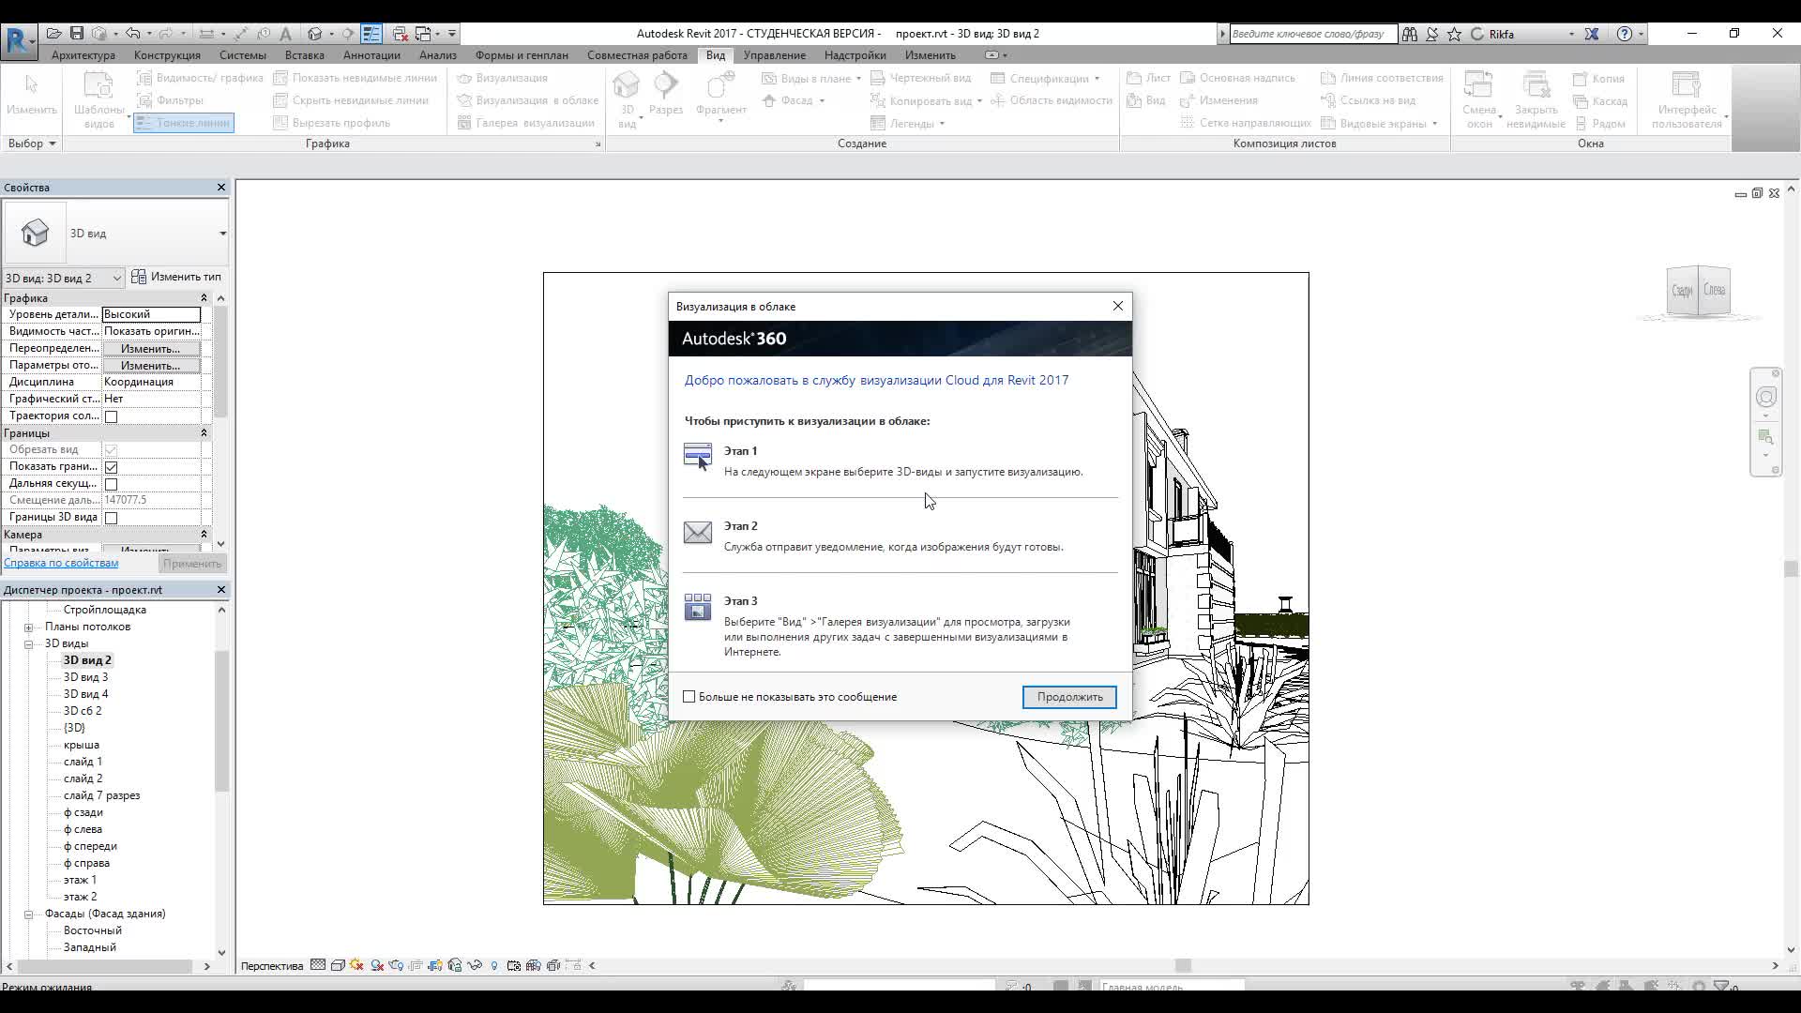Open the Изменить ribbon tab
The image size is (1801, 1013).
(x=930, y=55)
